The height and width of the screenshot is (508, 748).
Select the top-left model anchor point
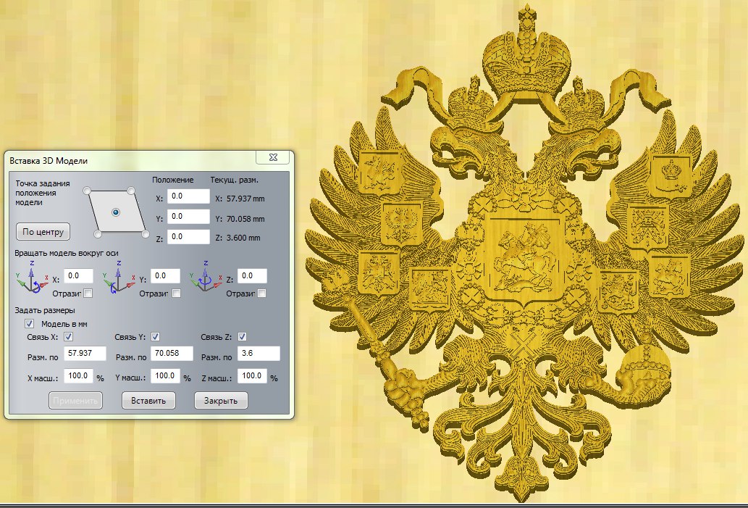pyautogui.click(x=87, y=191)
